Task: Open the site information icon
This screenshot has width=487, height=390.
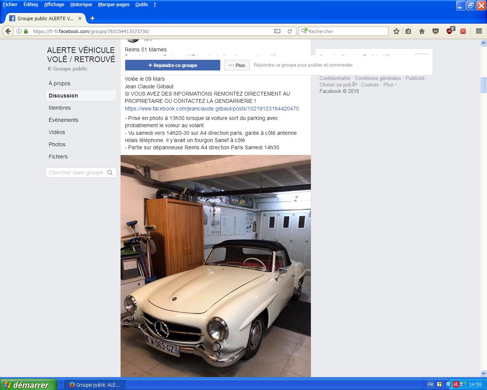Action: [x=19, y=31]
